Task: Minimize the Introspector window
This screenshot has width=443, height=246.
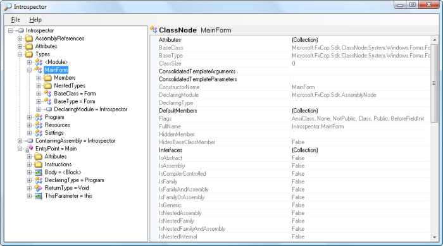Action: click(x=401, y=5)
